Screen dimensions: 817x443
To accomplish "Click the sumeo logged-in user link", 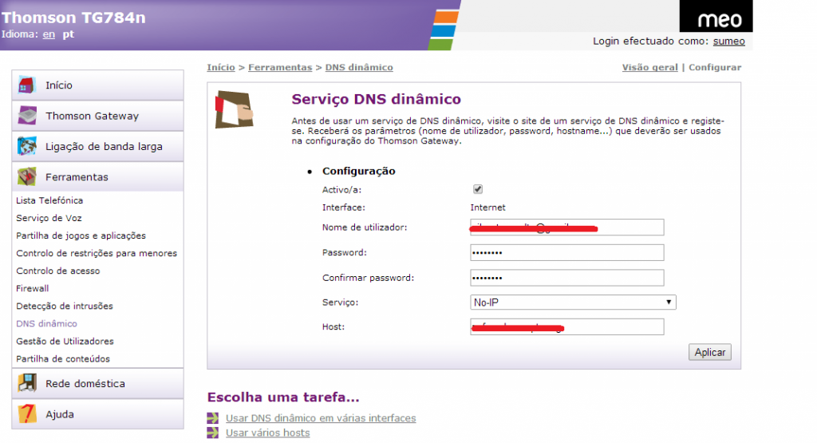I will 728,41.
